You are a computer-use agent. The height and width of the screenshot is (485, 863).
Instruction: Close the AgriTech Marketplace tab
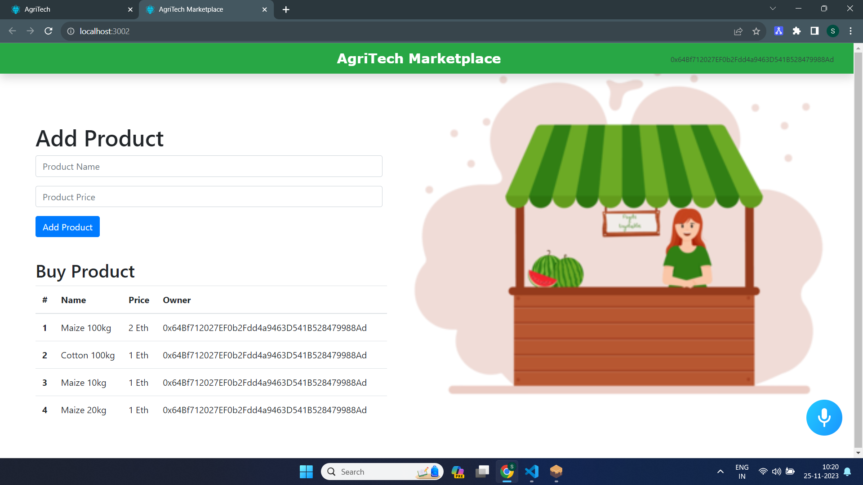coord(264,9)
